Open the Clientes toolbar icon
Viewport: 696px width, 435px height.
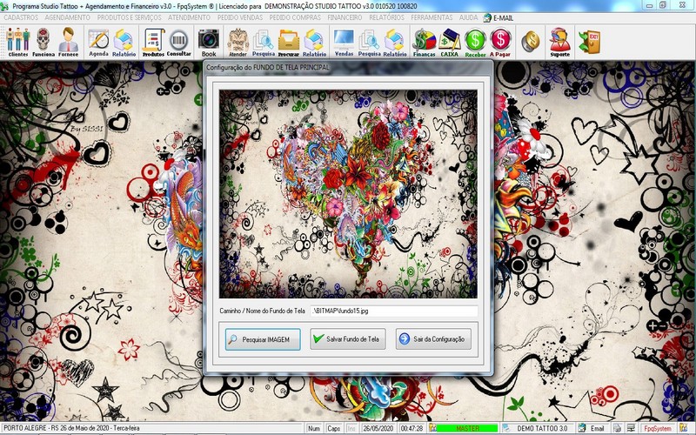tap(17, 42)
